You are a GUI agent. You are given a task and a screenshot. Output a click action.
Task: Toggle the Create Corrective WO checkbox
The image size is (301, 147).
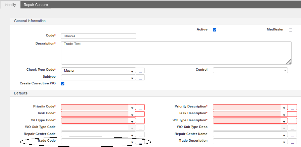(63, 83)
